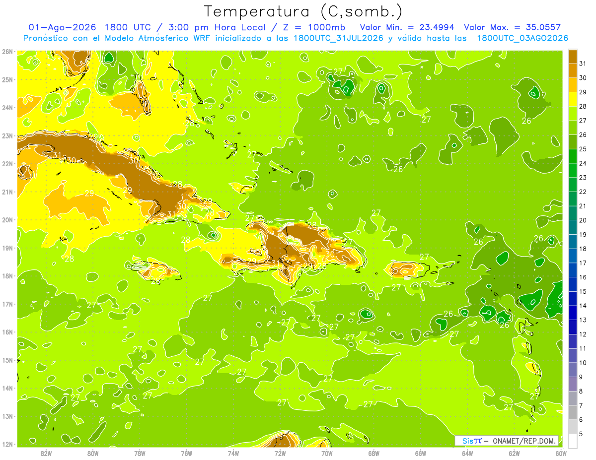
Task: Click "1800UTC_03AGO2026" valid-until time text
Action: (522, 38)
